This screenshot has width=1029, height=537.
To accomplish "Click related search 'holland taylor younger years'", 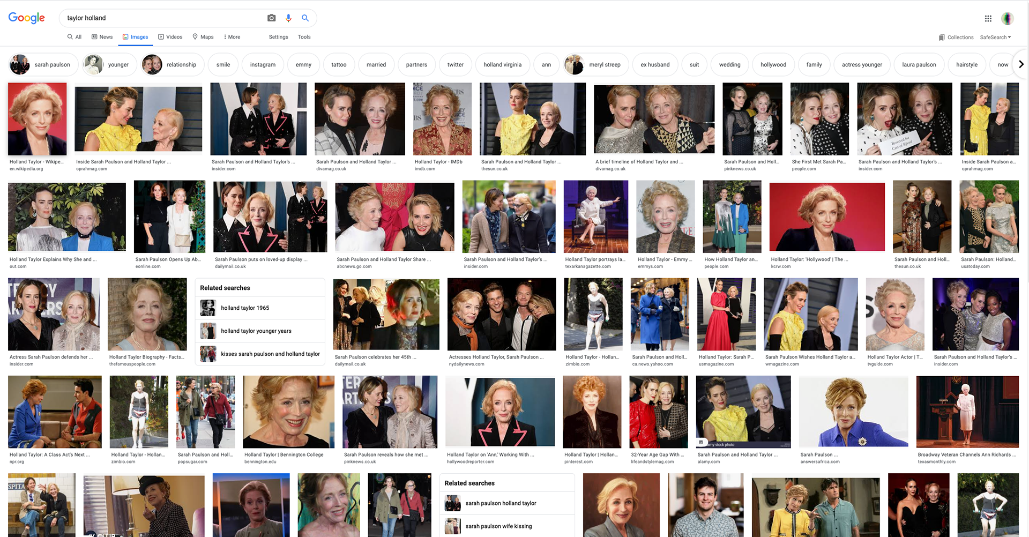I will tap(260, 331).
